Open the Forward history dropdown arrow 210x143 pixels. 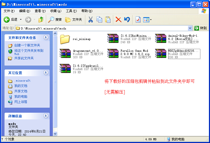pos(34,20)
